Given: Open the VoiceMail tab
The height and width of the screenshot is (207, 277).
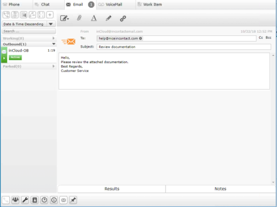Looking at the screenshot, I should (110, 4).
